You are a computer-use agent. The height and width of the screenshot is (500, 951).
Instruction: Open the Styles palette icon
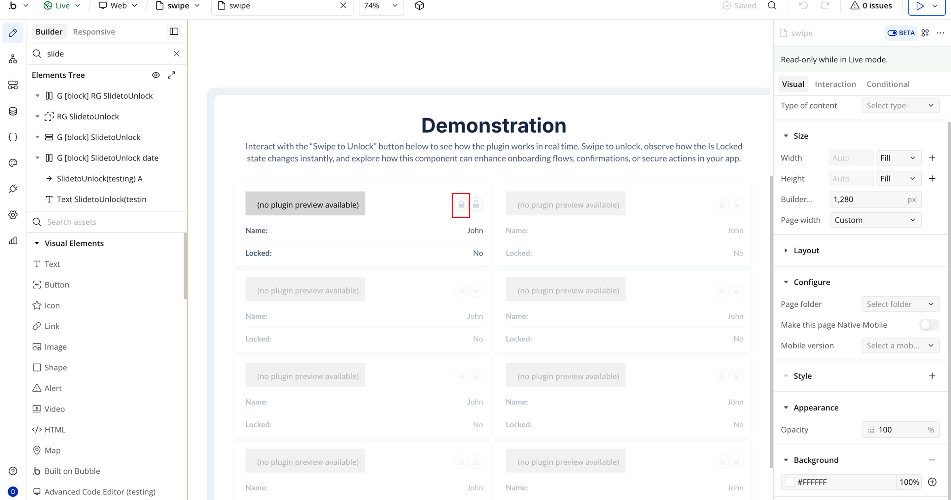click(13, 163)
